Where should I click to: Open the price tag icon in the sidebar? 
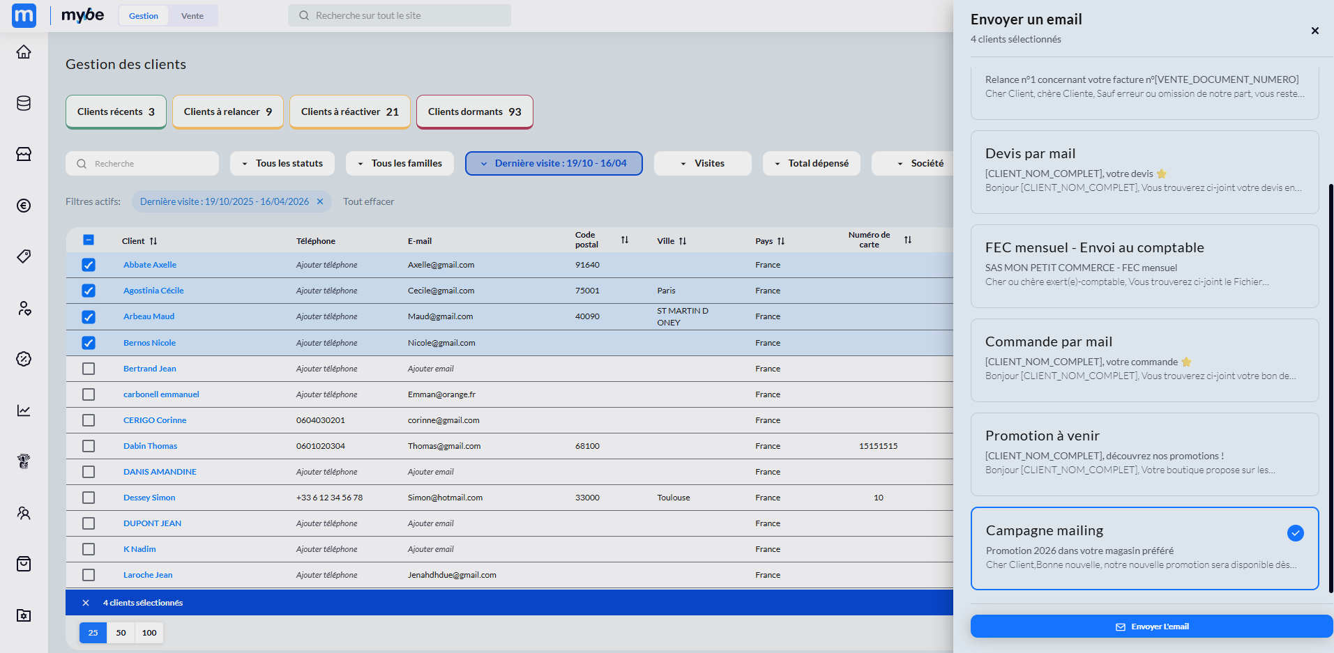click(24, 256)
